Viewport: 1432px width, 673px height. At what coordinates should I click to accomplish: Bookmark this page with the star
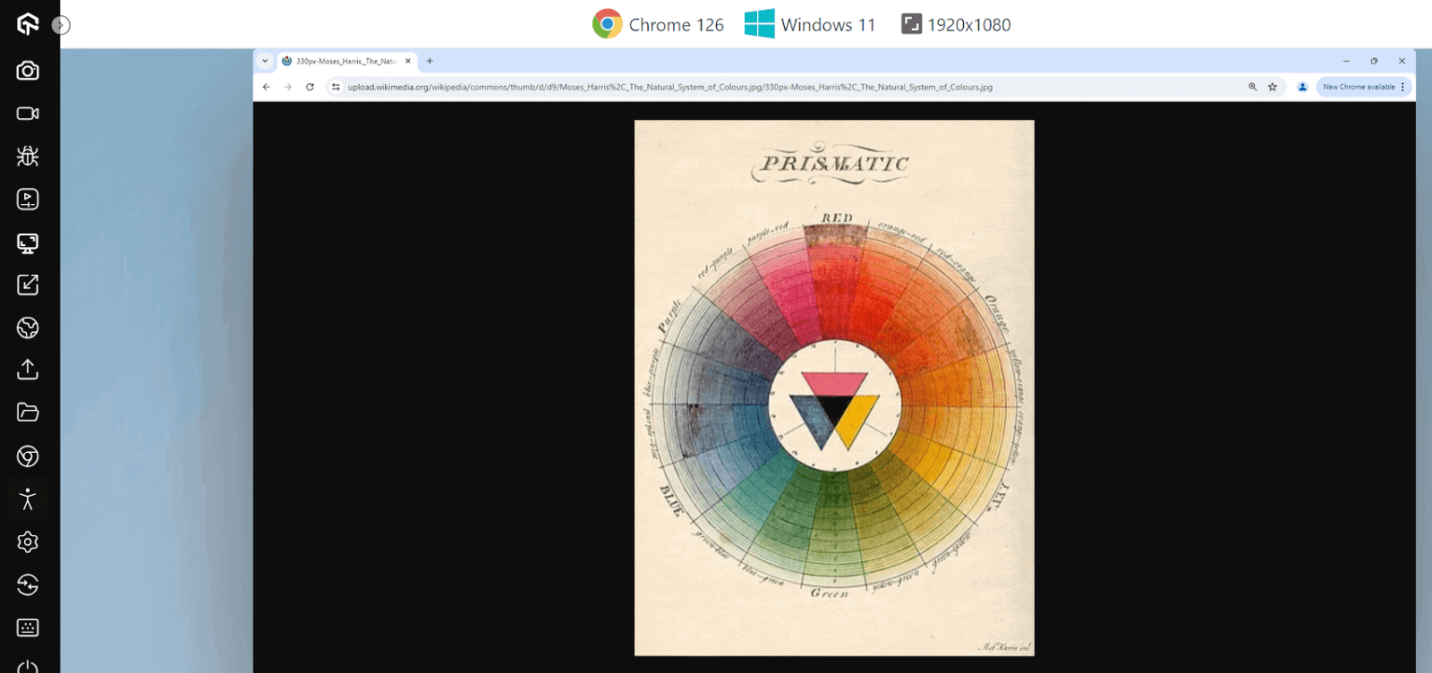[1273, 87]
